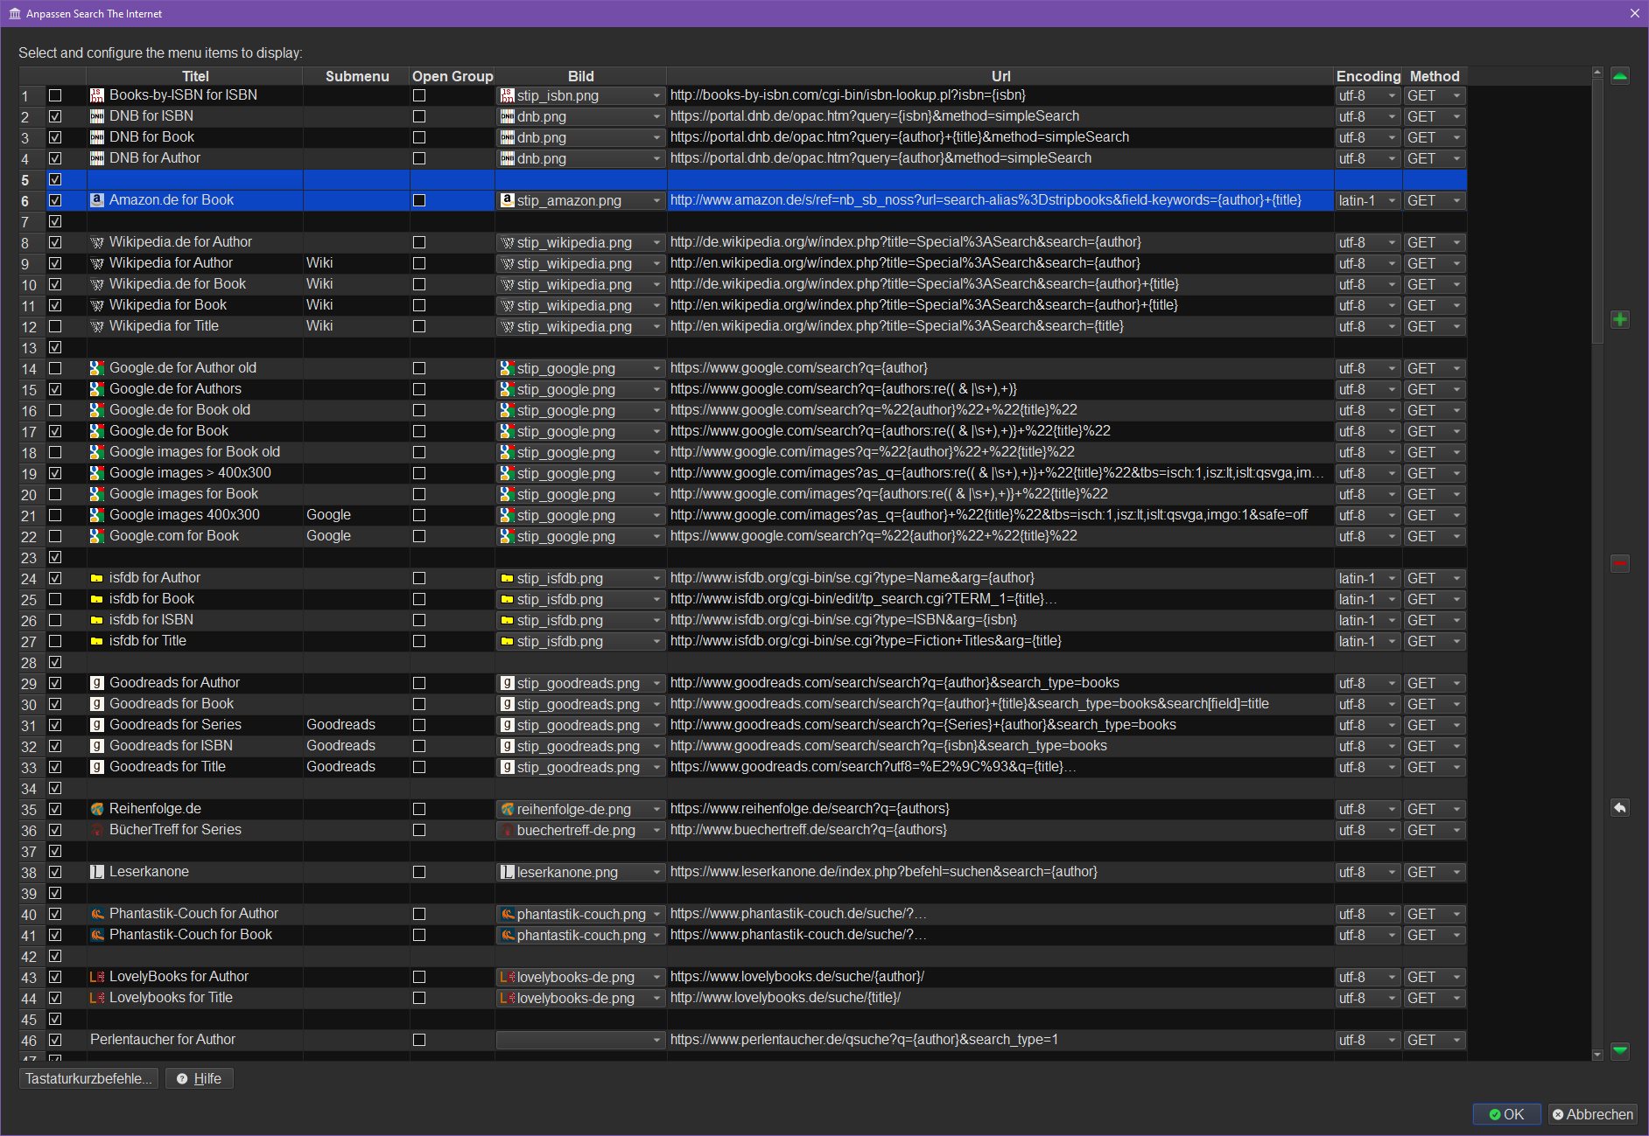Confirm the dialog with OK

pyautogui.click(x=1506, y=1114)
